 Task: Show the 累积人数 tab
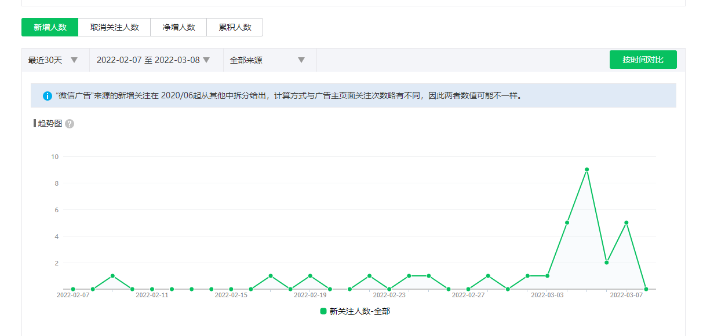235,27
